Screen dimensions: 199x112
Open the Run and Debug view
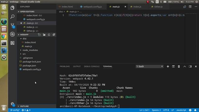(12, 34)
